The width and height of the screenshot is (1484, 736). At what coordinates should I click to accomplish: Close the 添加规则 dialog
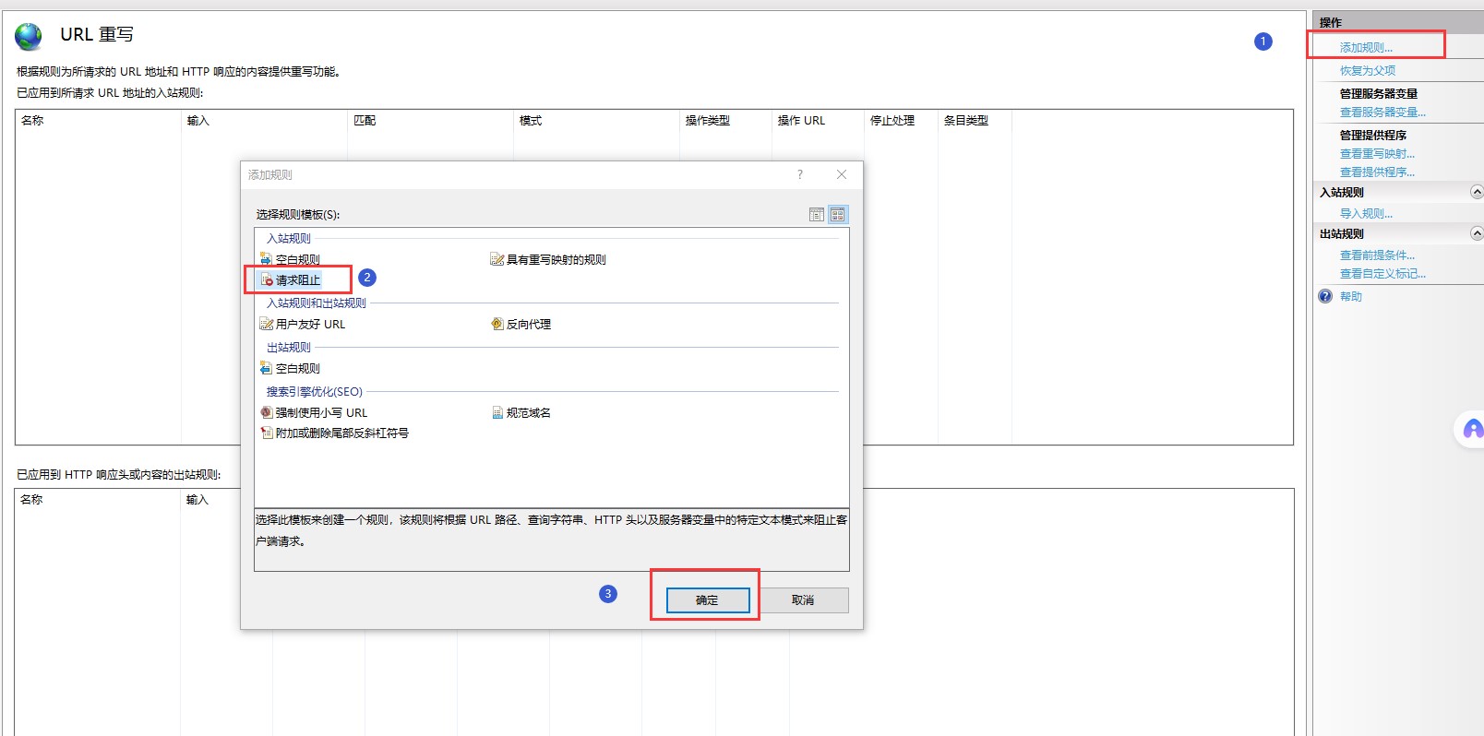tap(842, 174)
